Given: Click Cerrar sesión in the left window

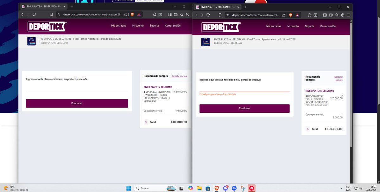Looking at the screenshot, I should click(173, 26).
